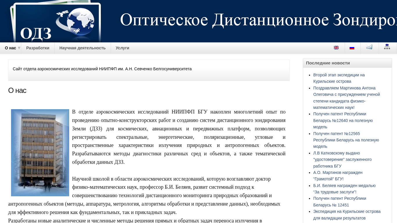The image size is (397, 223).
Task: Open the Разработки menu
Action: point(38,48)
